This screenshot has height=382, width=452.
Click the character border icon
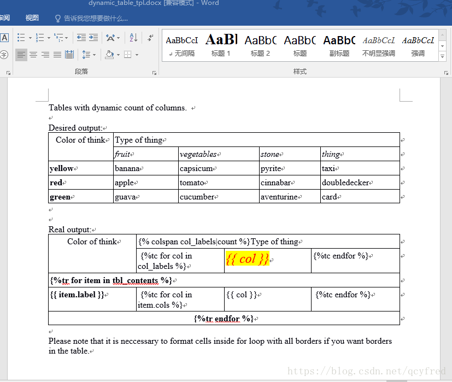[x=4, y=38]
